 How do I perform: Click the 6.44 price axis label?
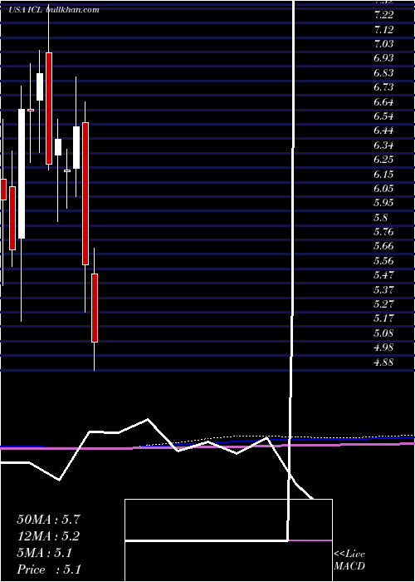pyautogui.click(x=383, y=131)
